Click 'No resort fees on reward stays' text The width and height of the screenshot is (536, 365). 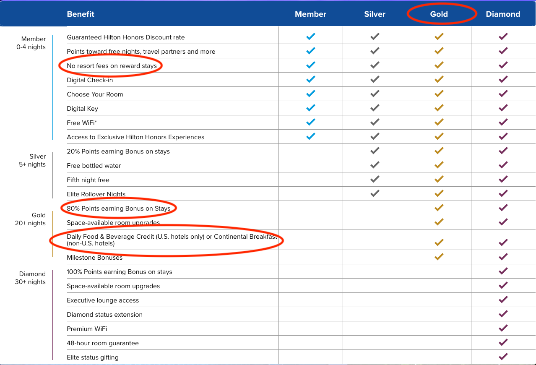point(112,66)
